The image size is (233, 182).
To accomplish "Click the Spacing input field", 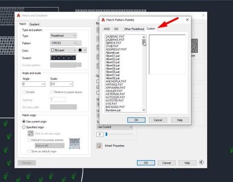I will (58, 100).
